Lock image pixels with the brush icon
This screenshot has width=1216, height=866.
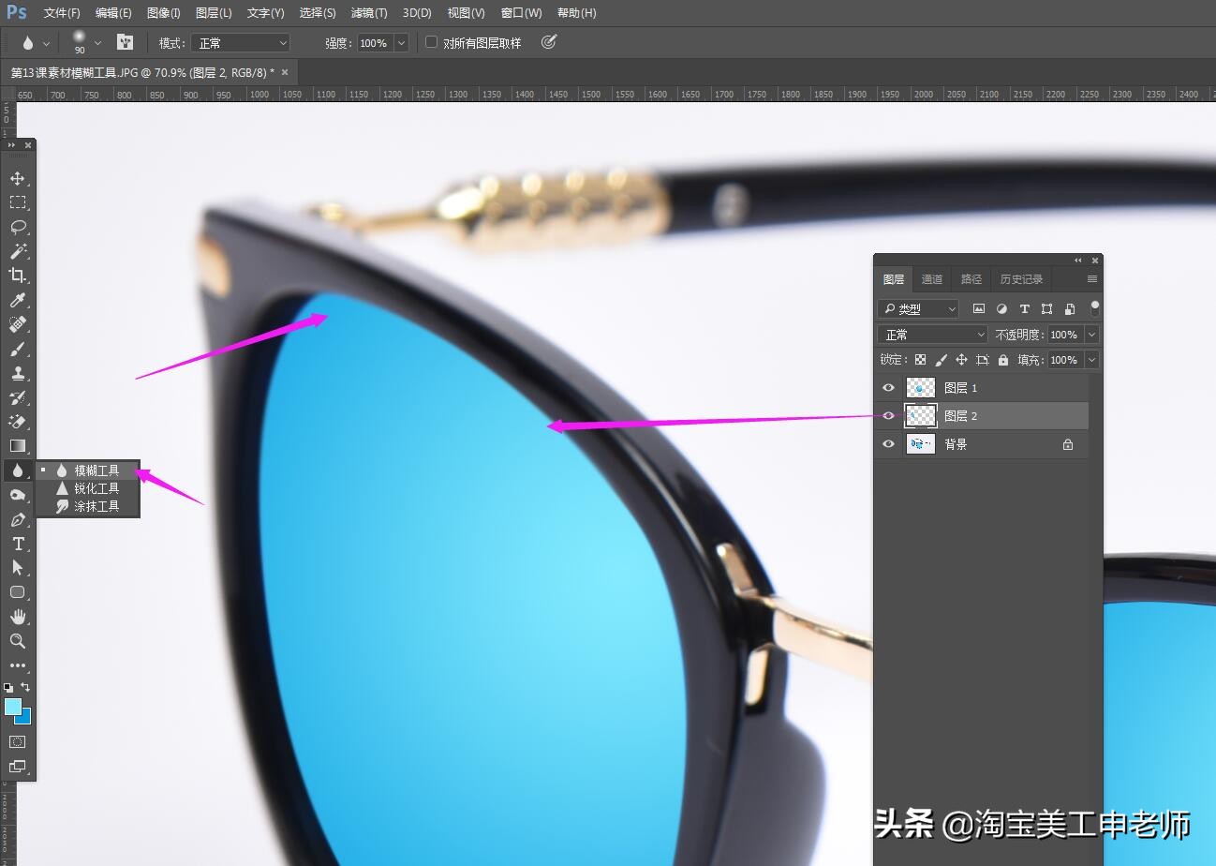pyautogui.click(x=942, y=360)
